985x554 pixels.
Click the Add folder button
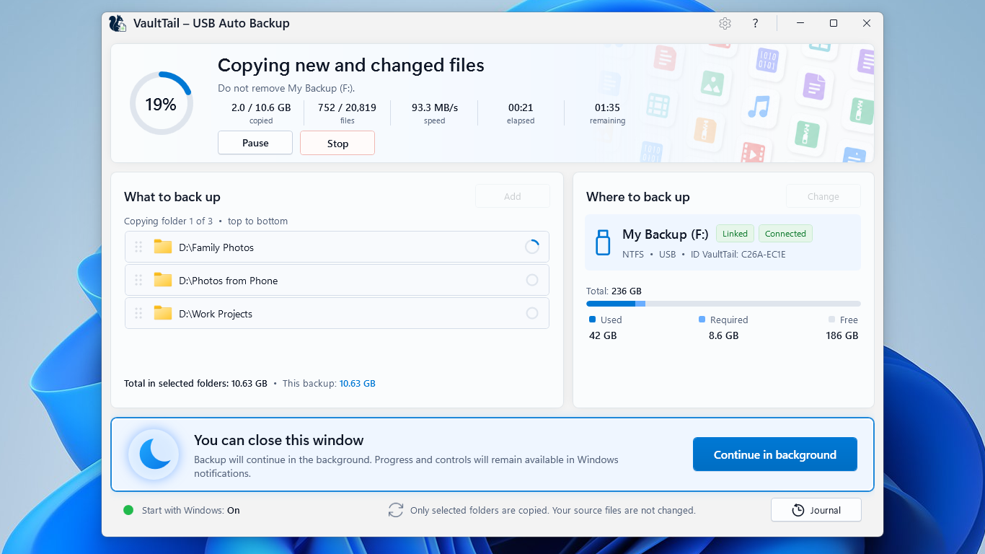(513, 196)
